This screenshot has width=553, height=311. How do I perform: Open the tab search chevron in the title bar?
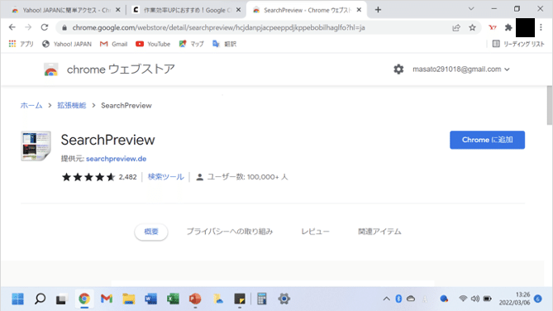pyautogui.click(x=471, y=9)
